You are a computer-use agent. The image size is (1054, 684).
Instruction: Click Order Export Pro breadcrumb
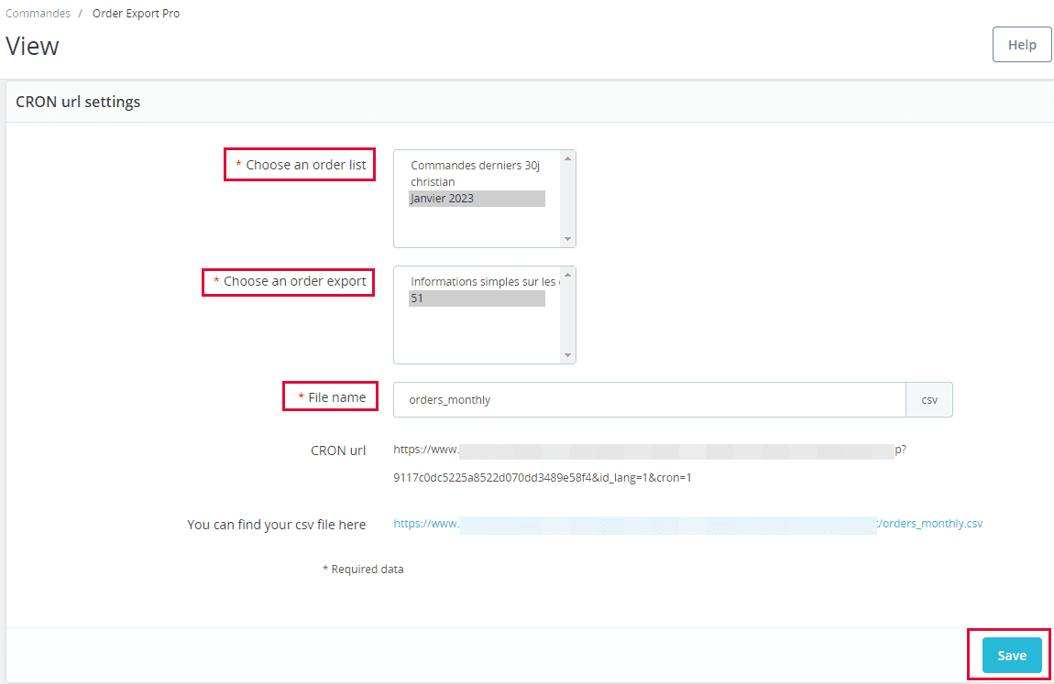coord(136,14)
